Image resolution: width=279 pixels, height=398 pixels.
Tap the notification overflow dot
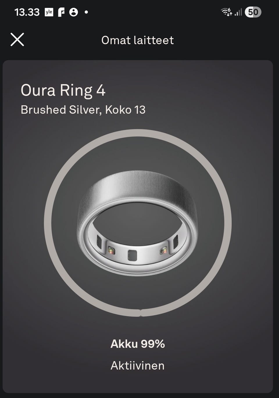point(86,12)
